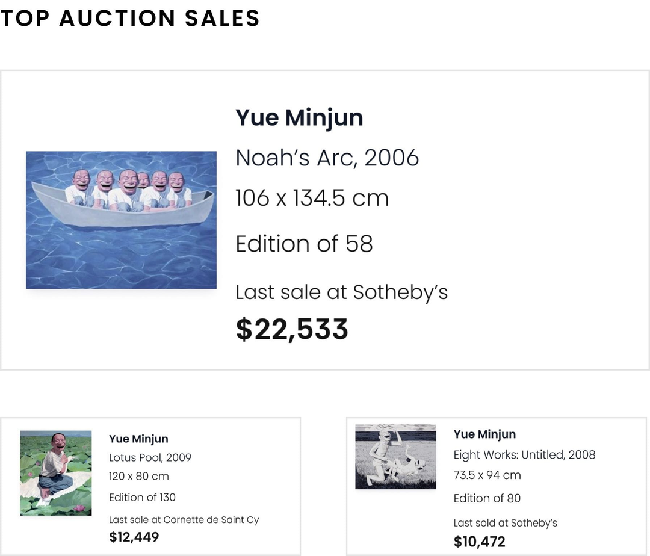Select the Noah's Arc, 2006 title
The width and height of the screenshot is (650, 556).
coord(327,158)
